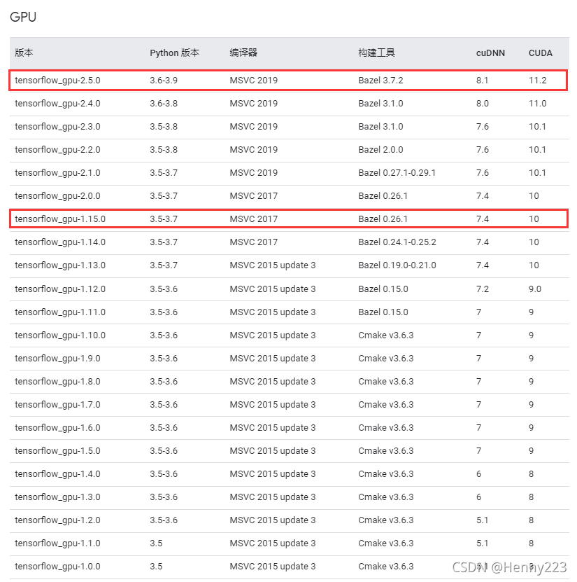Select tensorflow_gpu-2.3.0 cell

[57, 127]
